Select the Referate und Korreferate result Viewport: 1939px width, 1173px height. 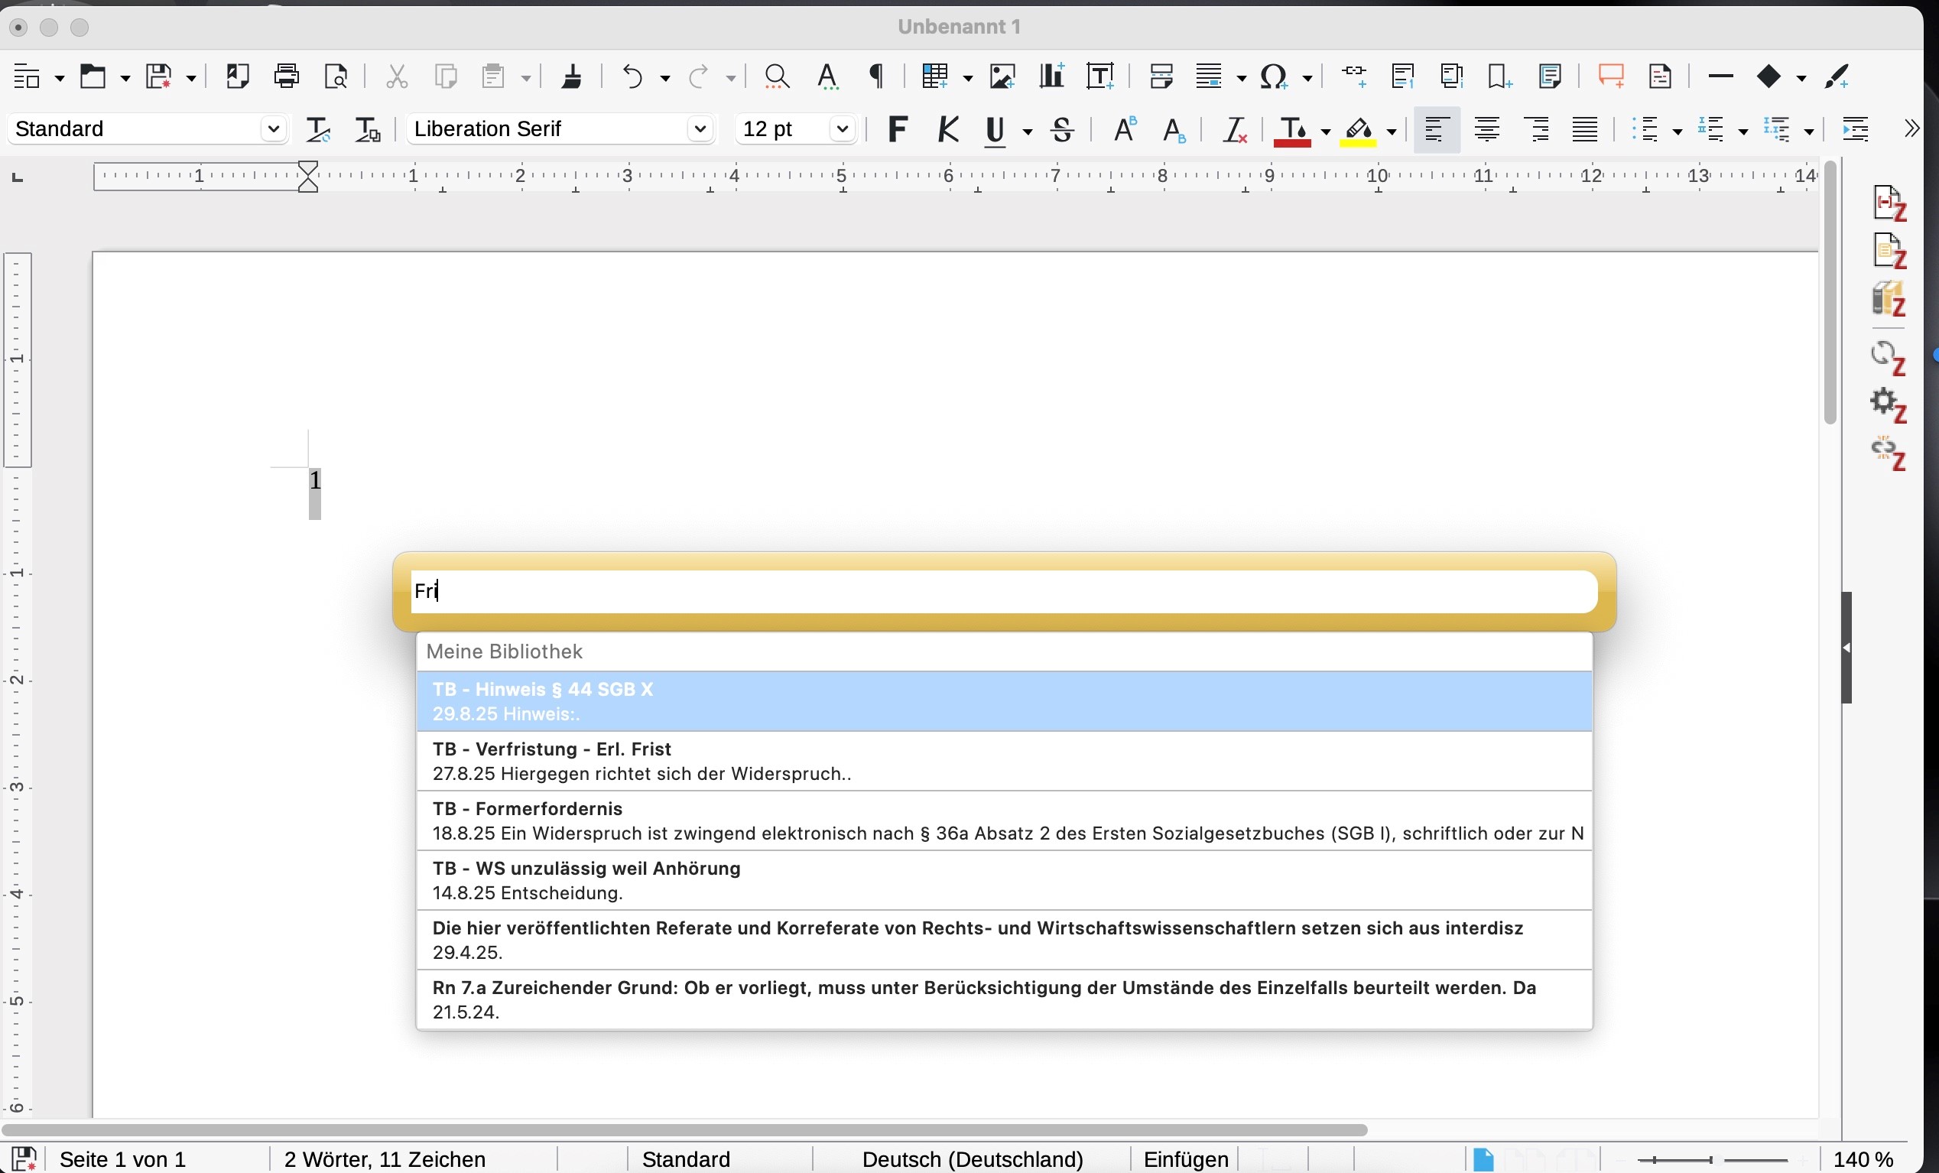(x=1004, y=940)
